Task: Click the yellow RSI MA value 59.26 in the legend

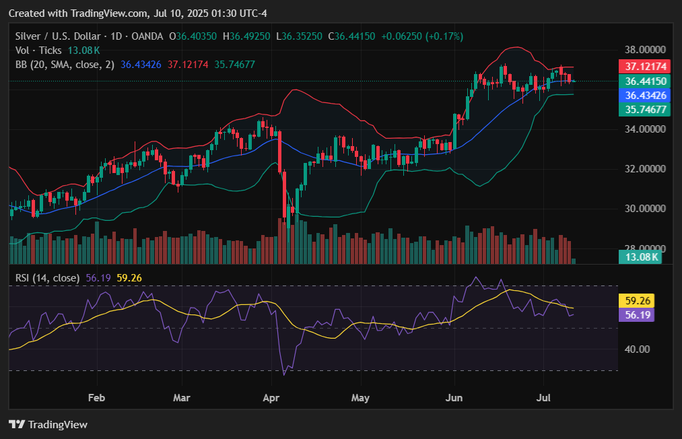Action: pos(129,278)
